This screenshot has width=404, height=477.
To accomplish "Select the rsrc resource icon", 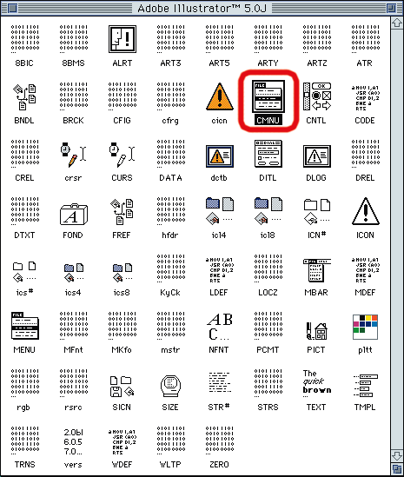I will (x=74, y=383).
